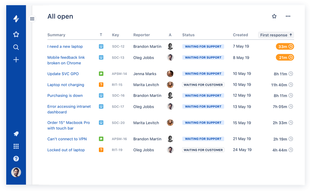Open Error accessing intranet dashboard issue

69,109
